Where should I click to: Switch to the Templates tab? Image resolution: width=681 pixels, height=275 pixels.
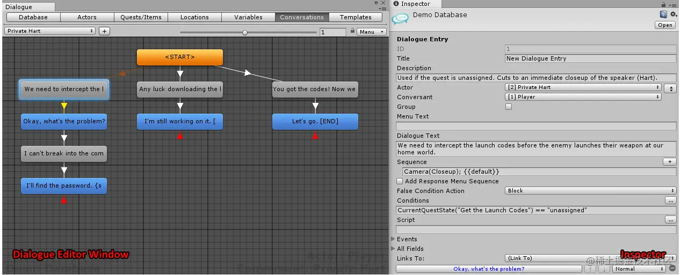(356, 17)
